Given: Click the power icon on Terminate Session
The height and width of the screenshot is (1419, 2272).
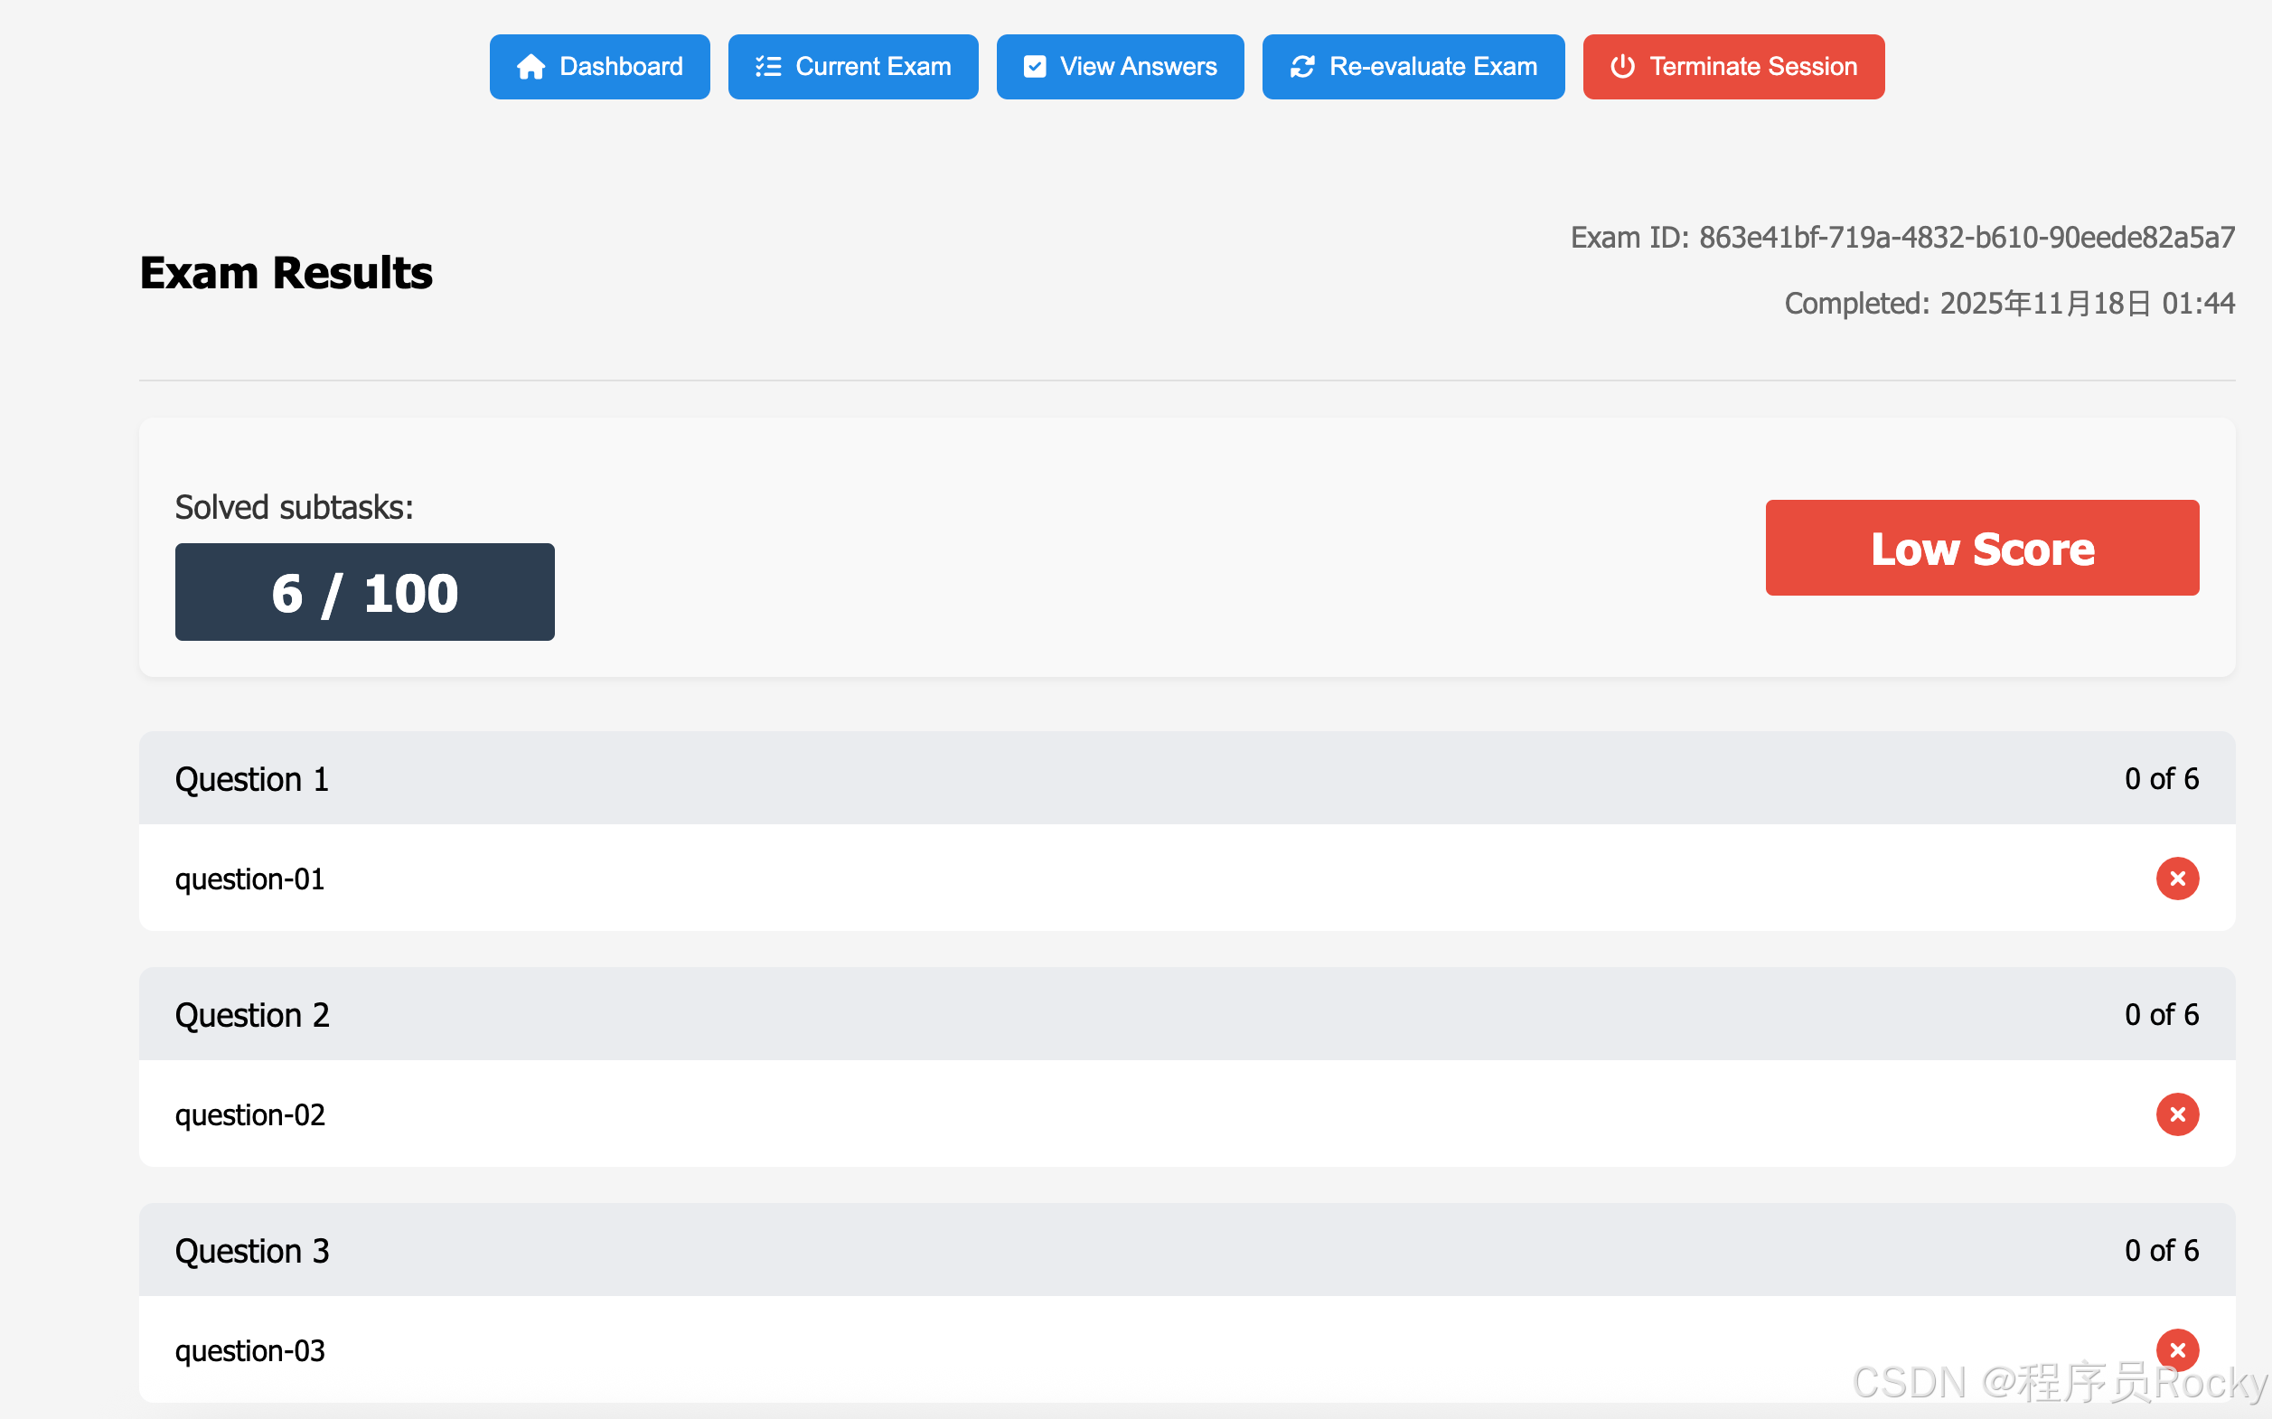Looking at the screenshot, I should coord(1621,67).
